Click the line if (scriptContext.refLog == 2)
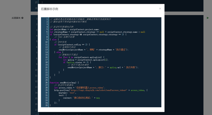 (x=72, y=44)
